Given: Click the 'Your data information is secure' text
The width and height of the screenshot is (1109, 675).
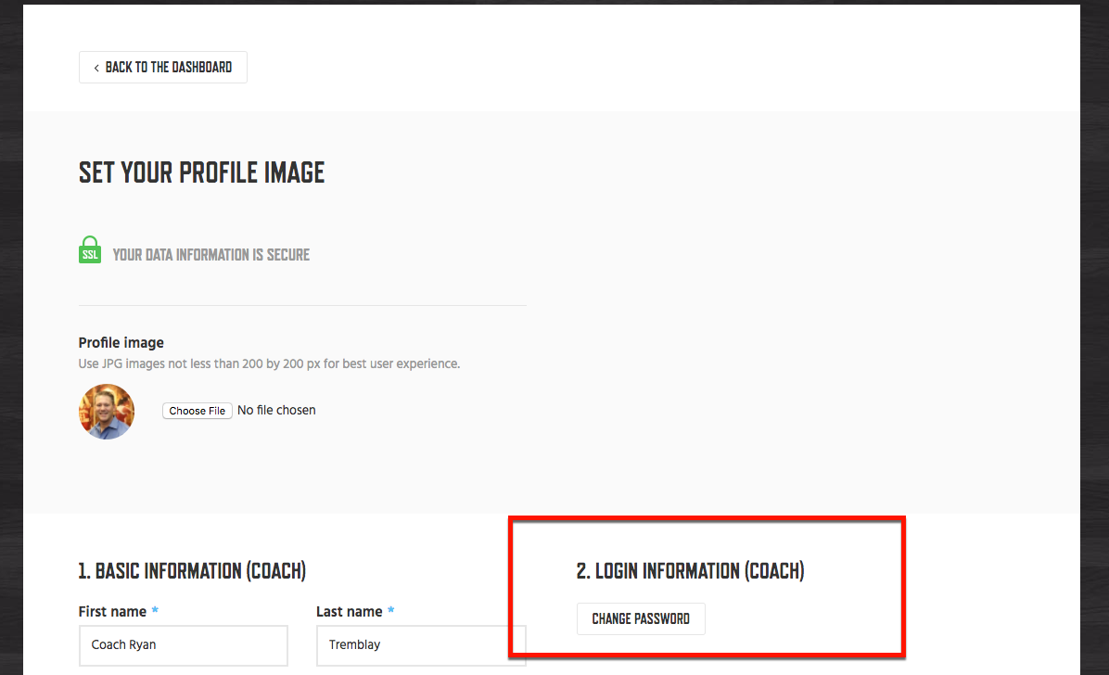Looking at the screenshot, I should click(211, 255).
